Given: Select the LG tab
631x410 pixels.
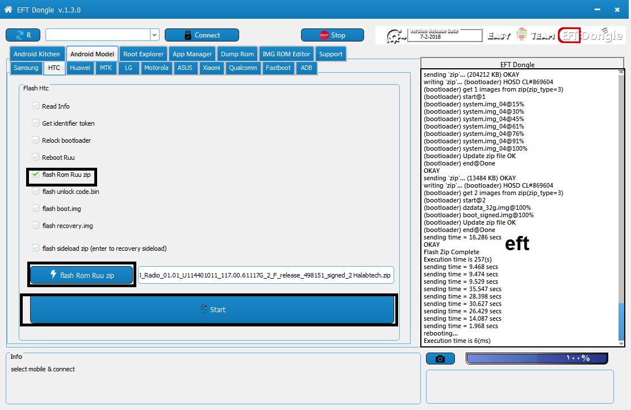Looking at the screenshot, I should tap(128, 68).
